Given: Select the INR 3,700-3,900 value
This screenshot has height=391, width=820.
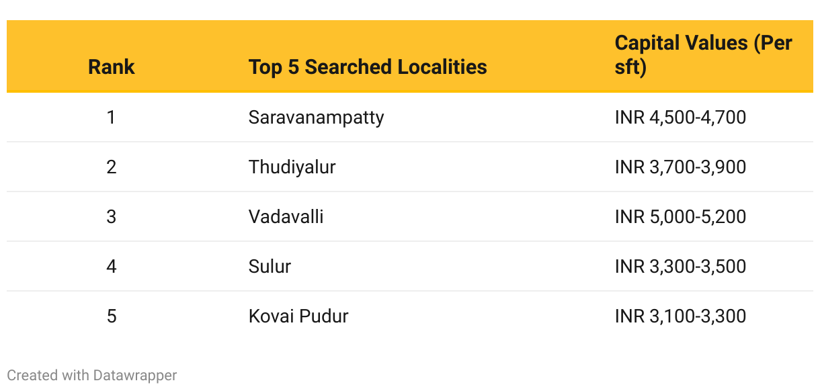Looking at the screenshot, I should pyautogui.click(x=680, y=167).
